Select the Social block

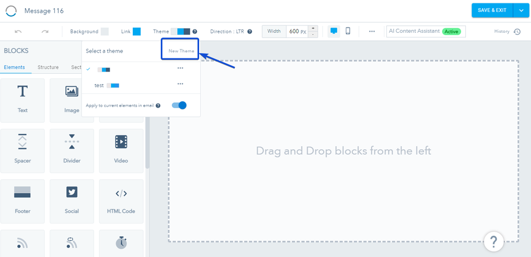point(72,201)
